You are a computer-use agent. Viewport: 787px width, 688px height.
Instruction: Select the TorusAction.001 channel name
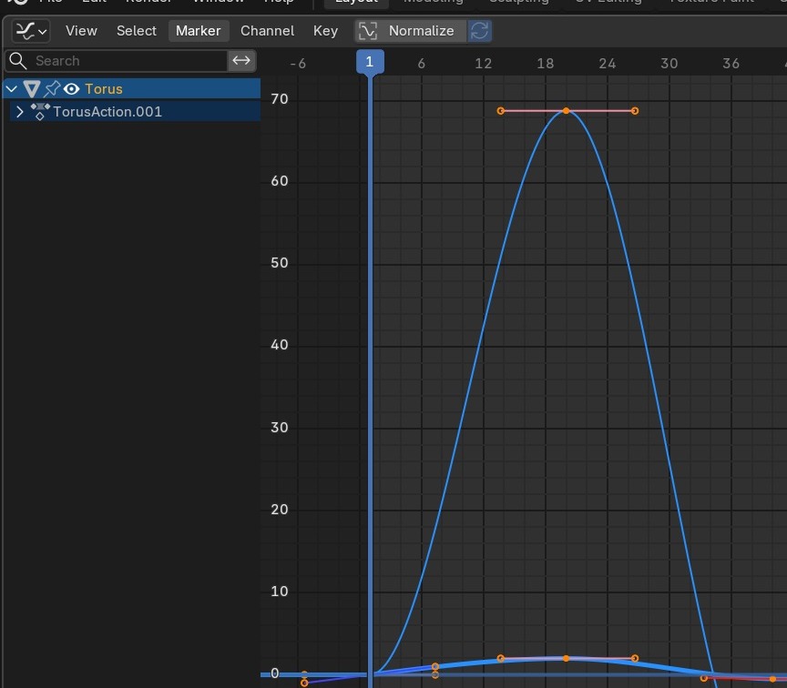107,112
